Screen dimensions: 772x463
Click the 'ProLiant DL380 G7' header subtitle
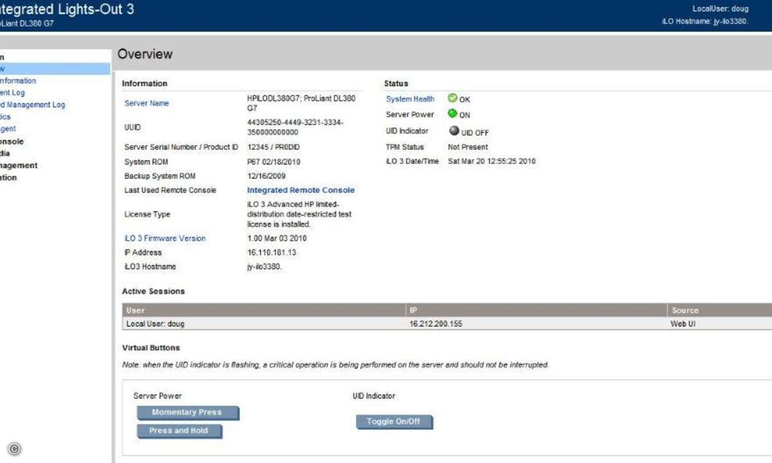(27, 23)
